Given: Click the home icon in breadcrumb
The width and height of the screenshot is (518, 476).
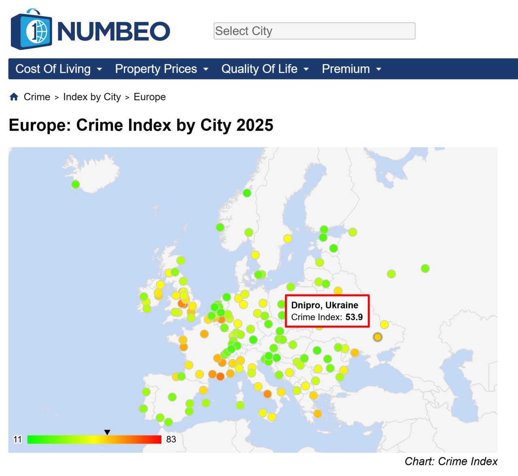Looking at the screenshot, I should click(x=14, y=97).
